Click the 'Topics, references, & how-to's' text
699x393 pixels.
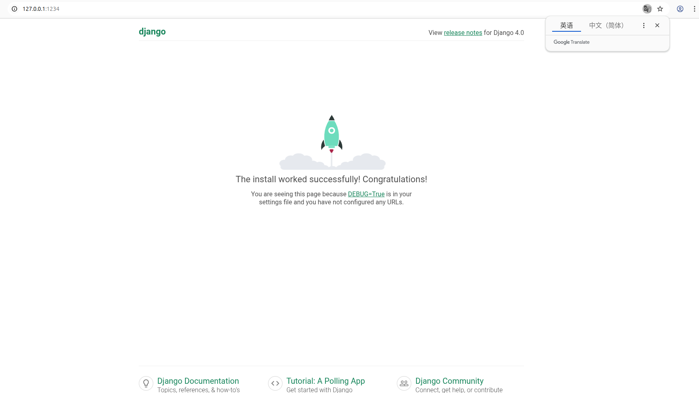(x=199, y=390)
